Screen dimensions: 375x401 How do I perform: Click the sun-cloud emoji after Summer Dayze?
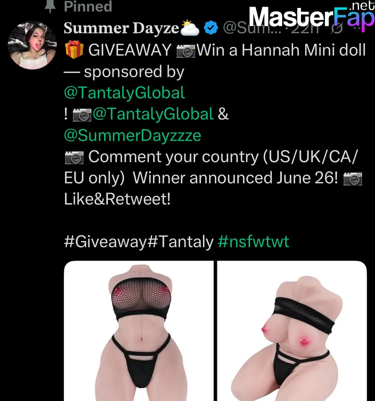coord(190,28)
